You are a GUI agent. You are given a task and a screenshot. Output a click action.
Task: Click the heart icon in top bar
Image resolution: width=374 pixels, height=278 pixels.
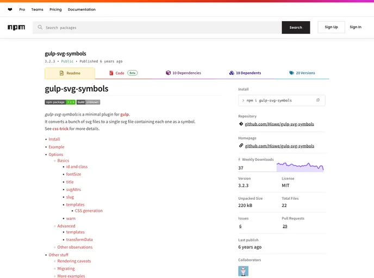pyautogui.click(x=10, y=10)
